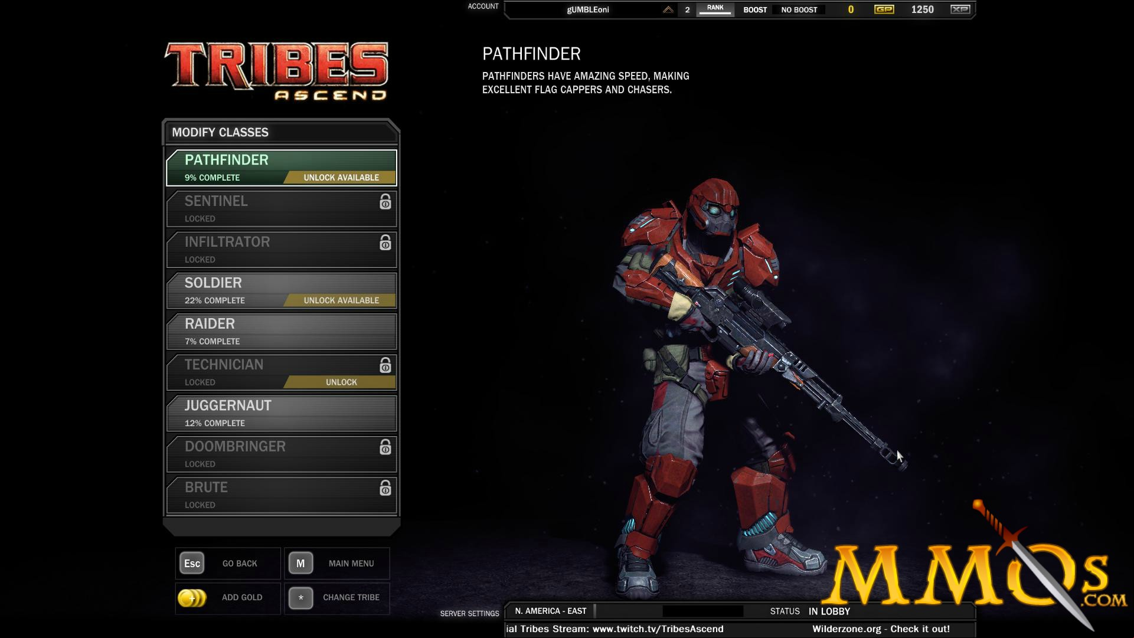Select the Pathfinder class
The height and width of the screenshot is (638, 1134).
click(x=282, y=168)
